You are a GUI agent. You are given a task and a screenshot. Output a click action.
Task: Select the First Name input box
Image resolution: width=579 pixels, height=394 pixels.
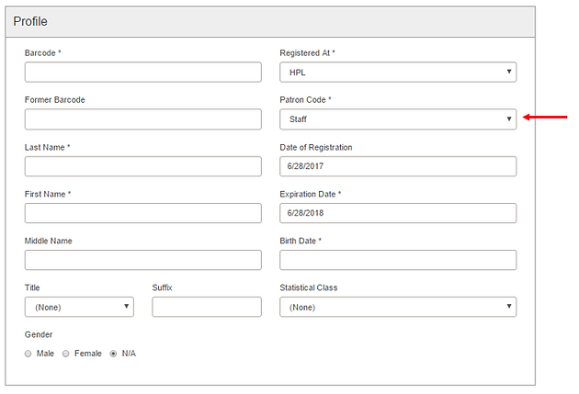coord(142,213)
